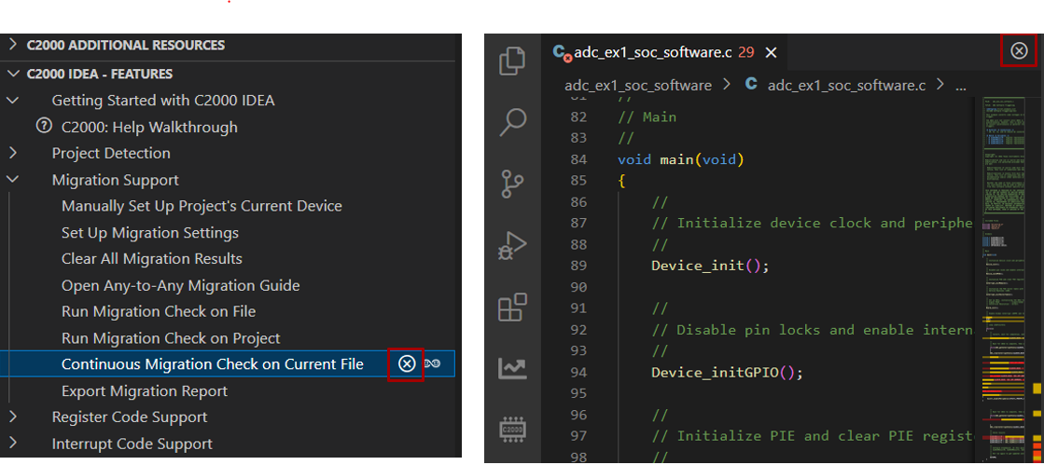This screenshot has height=465, width=1044.
Task: Open the C2000 chip icon view
Action: pos(512,428)
